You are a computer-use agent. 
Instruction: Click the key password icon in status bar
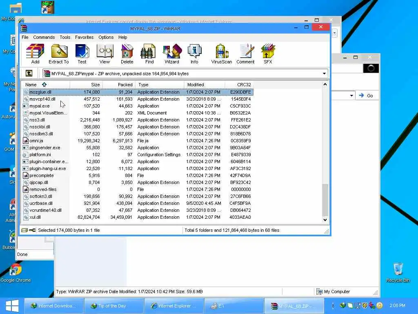[x=32, y=230]
